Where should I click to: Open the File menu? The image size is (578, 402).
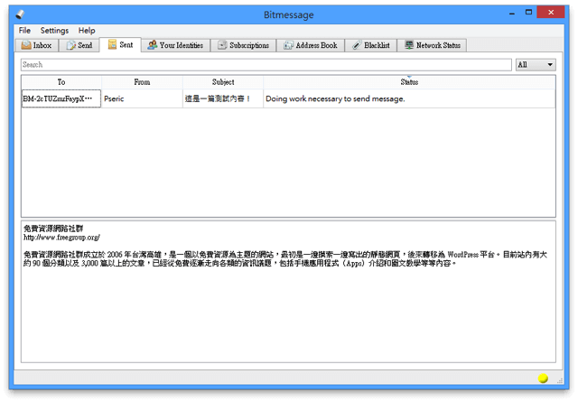pyautogui.click(x=24, y=30)
